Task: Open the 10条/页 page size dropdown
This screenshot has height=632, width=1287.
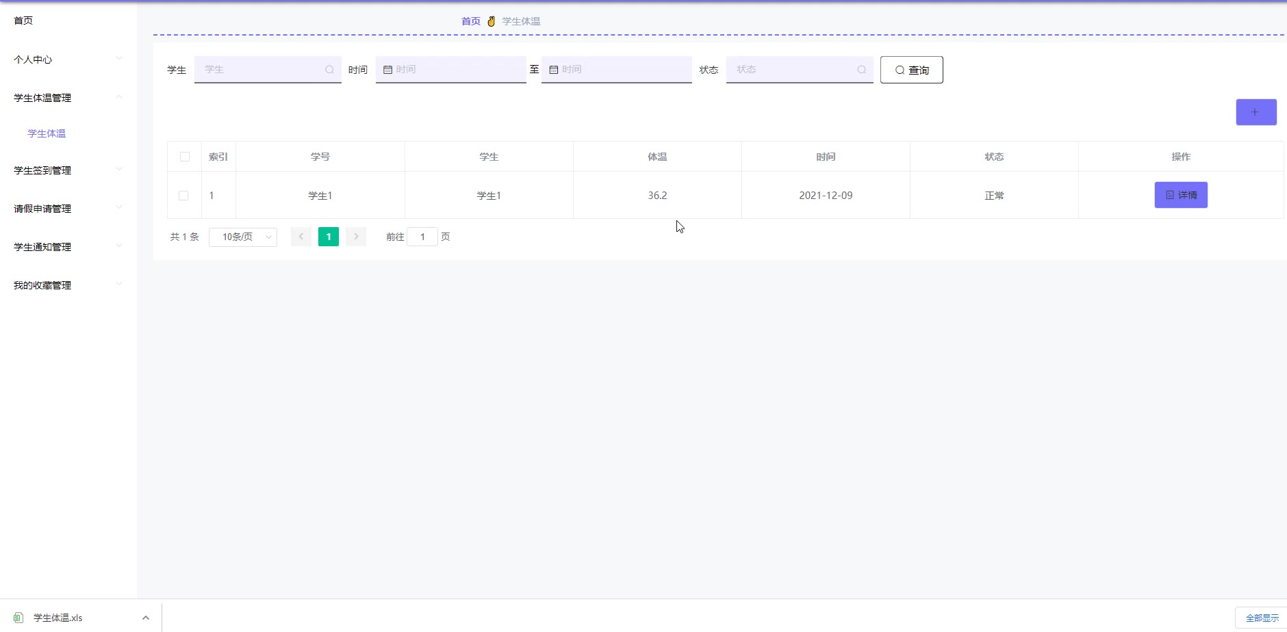Action: [243, 237]
